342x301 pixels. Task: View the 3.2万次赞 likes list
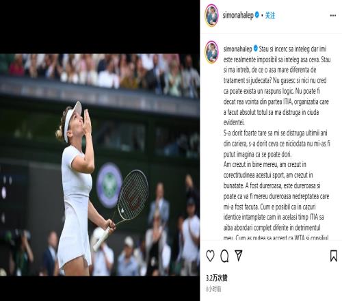click(x=217, y=278)
